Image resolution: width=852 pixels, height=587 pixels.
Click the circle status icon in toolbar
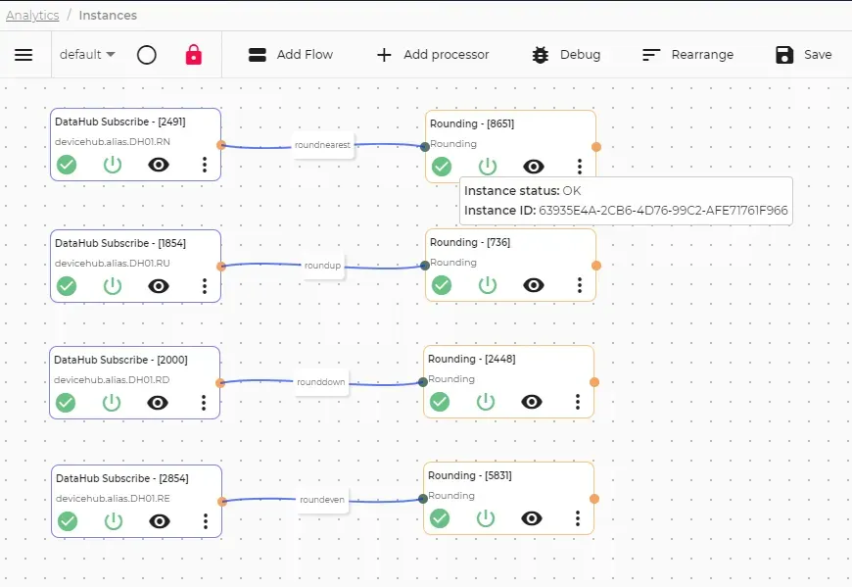click(x=147, y=55)
